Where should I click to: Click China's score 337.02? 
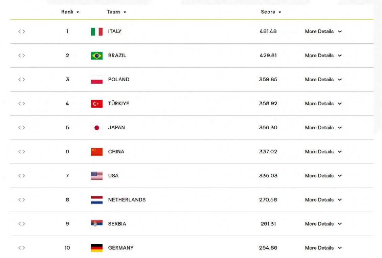pyautogui.click(x=268, y=152)
